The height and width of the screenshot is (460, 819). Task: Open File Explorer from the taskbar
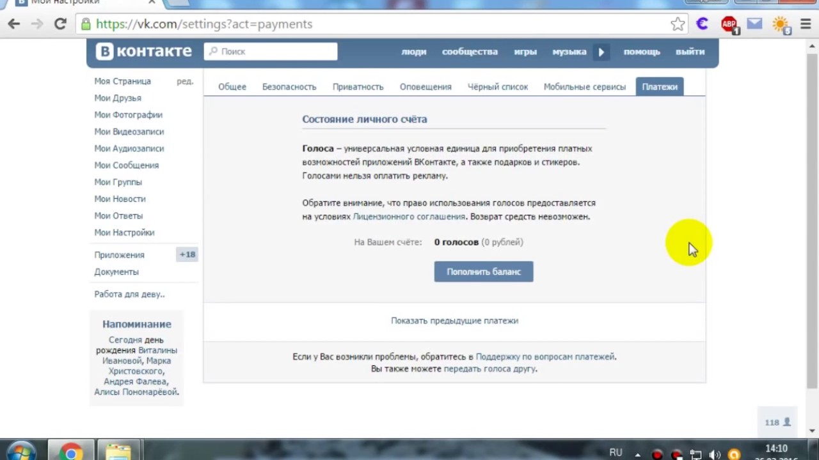tap(118, 451)
